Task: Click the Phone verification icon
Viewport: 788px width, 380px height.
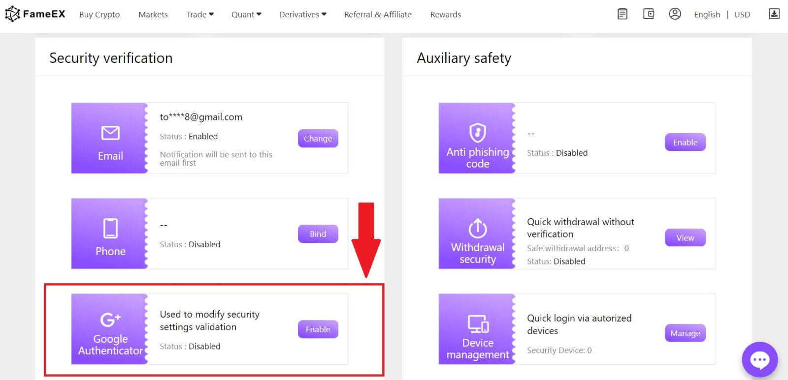Action: point(109,234)
